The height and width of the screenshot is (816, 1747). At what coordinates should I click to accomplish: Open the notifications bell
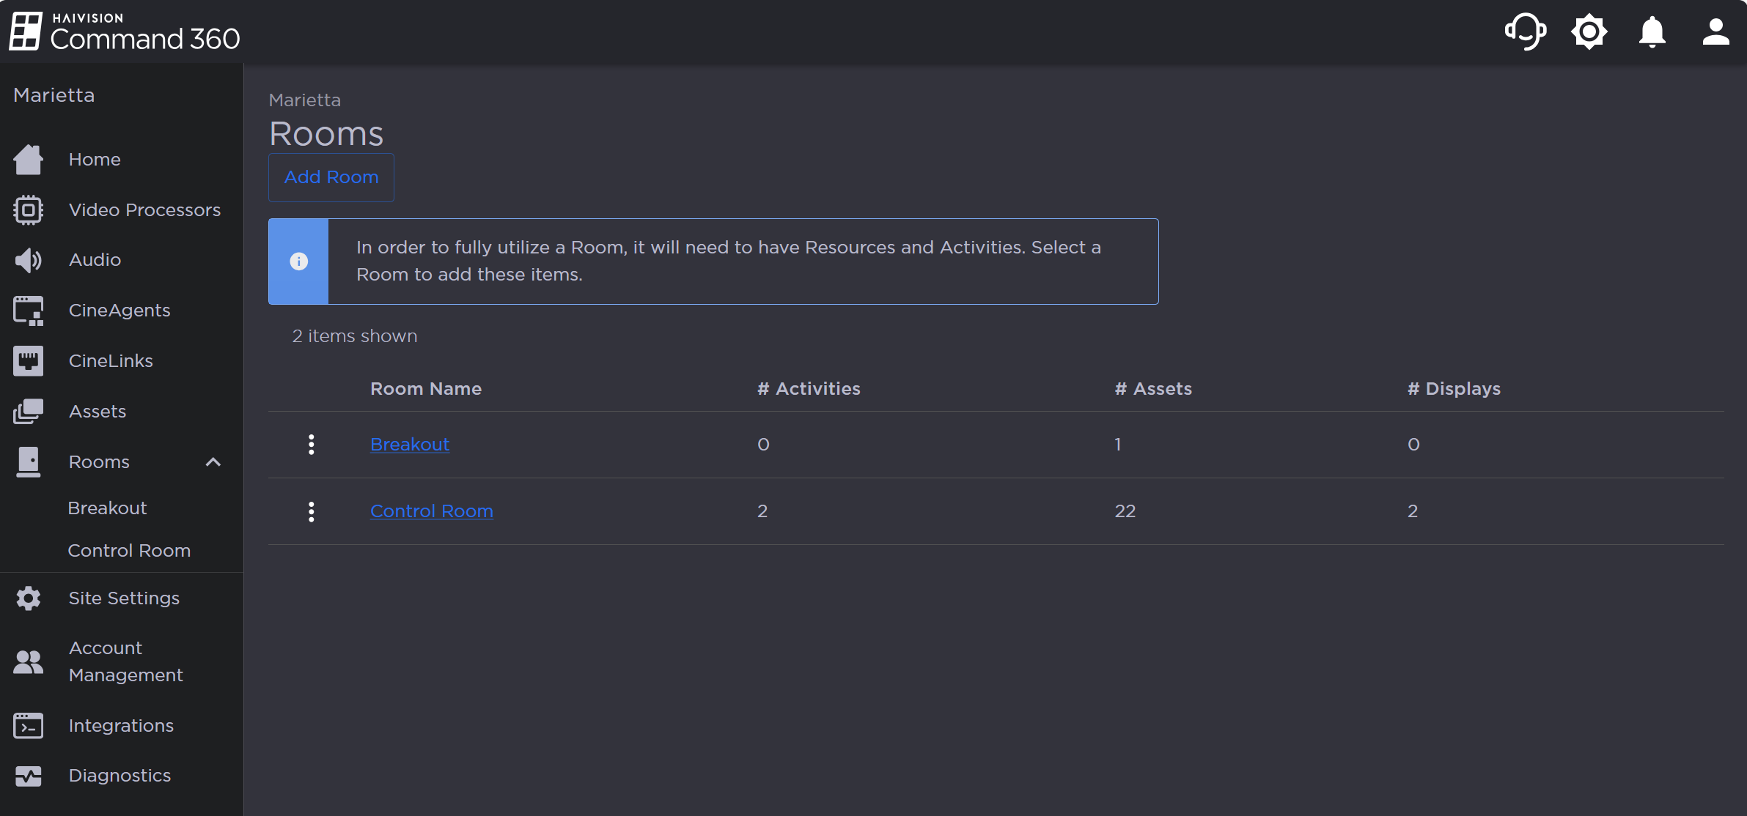(x=1652, y=31)
